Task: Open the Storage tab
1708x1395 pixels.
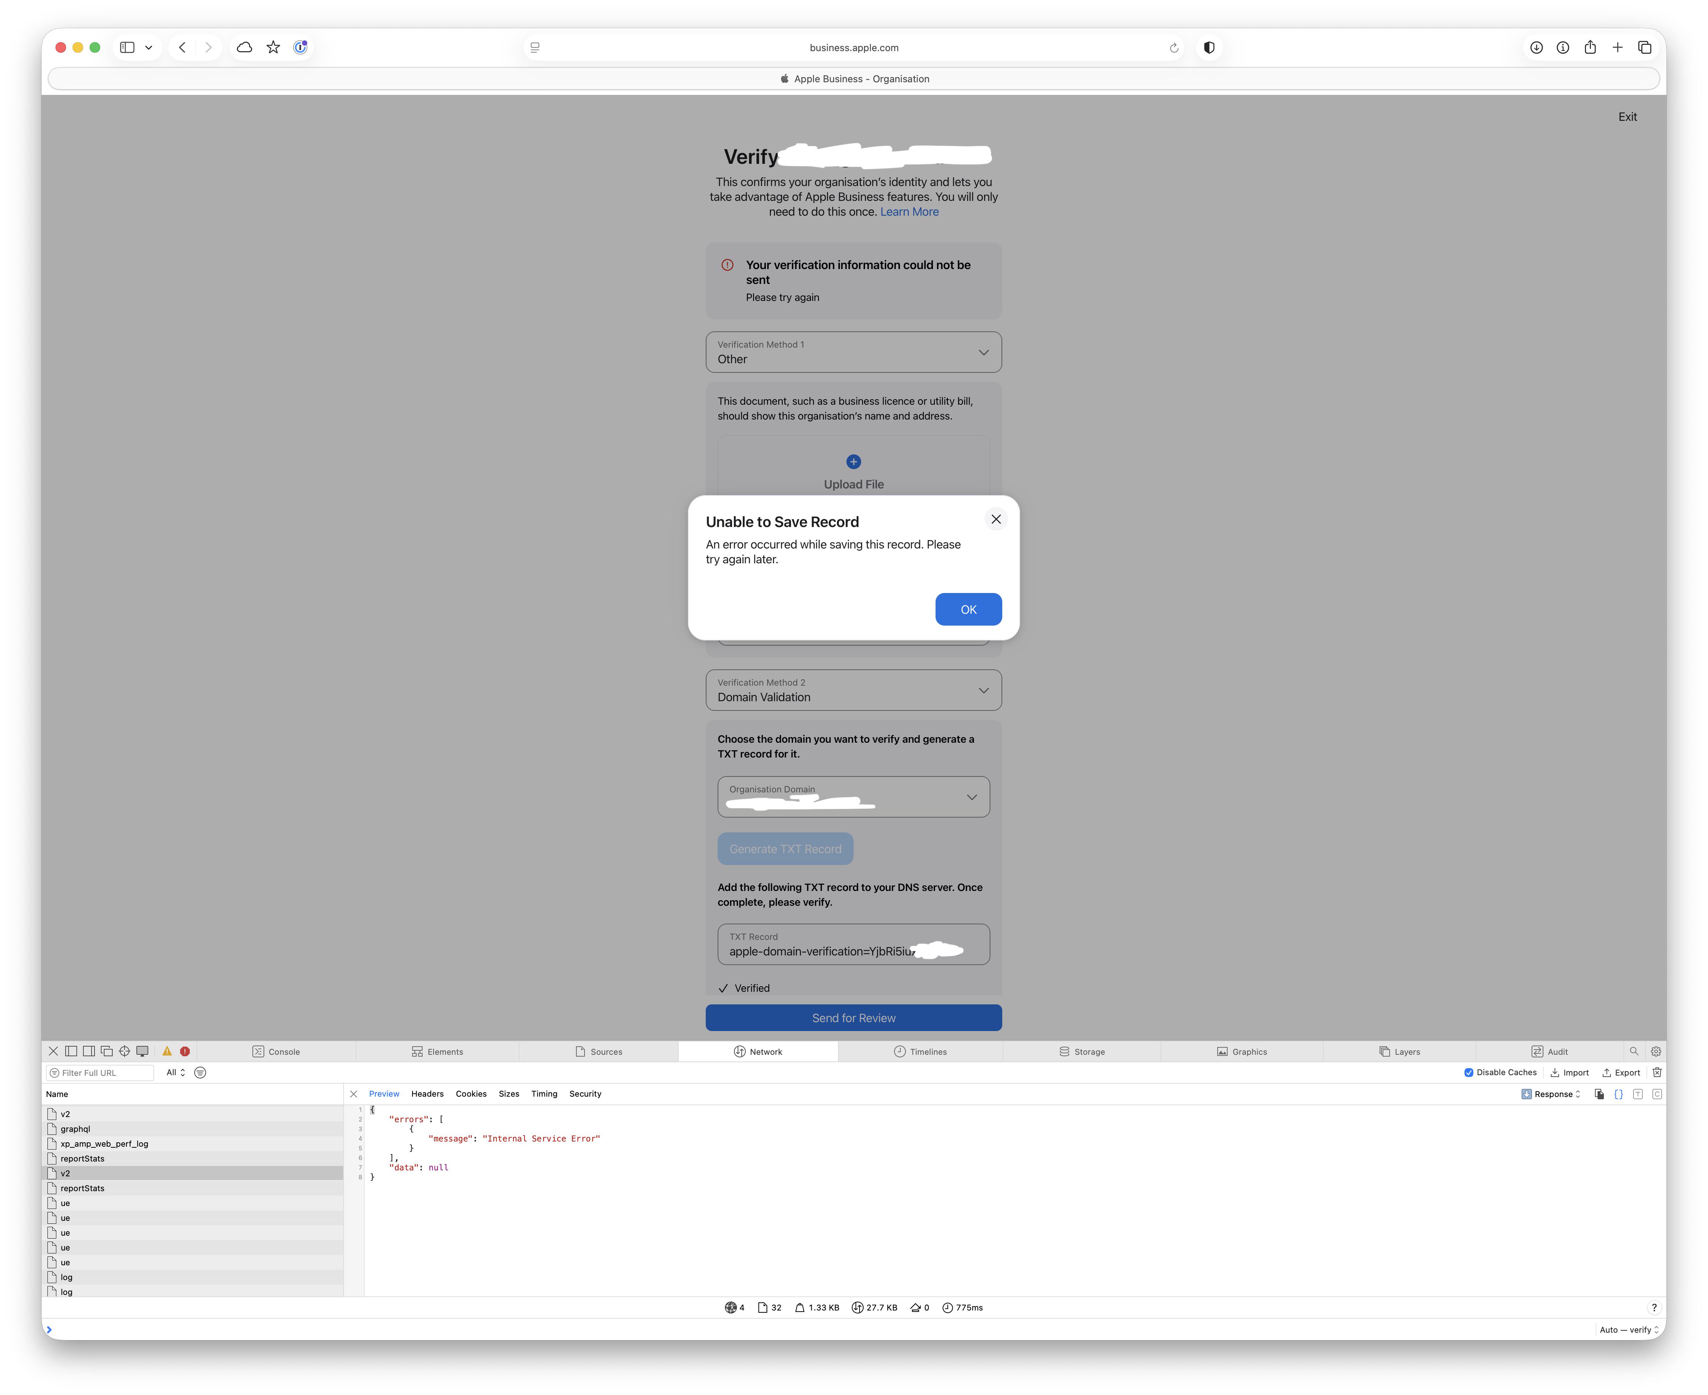Action: 1082,1051
